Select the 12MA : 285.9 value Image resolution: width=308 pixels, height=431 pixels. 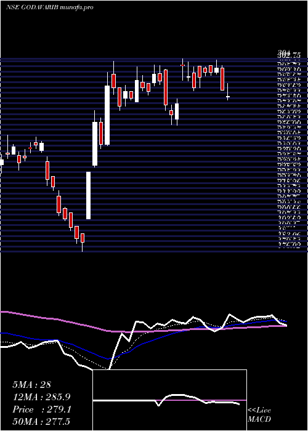click(x=41, y=397)
